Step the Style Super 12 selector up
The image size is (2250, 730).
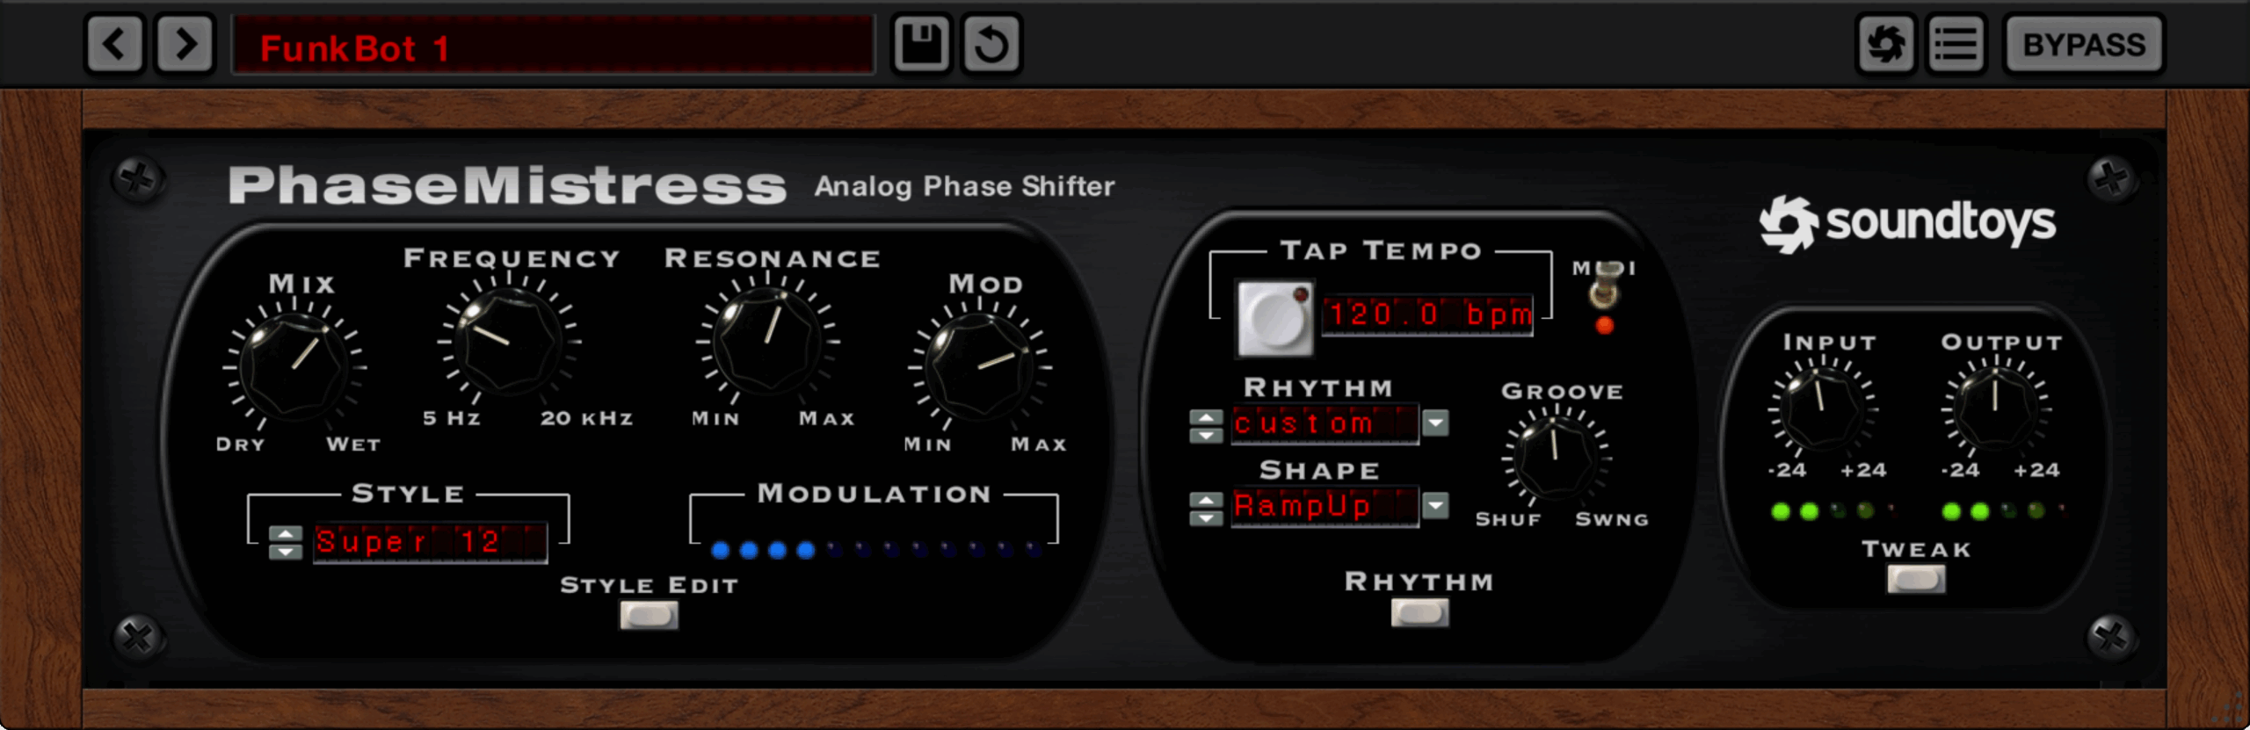286,533
